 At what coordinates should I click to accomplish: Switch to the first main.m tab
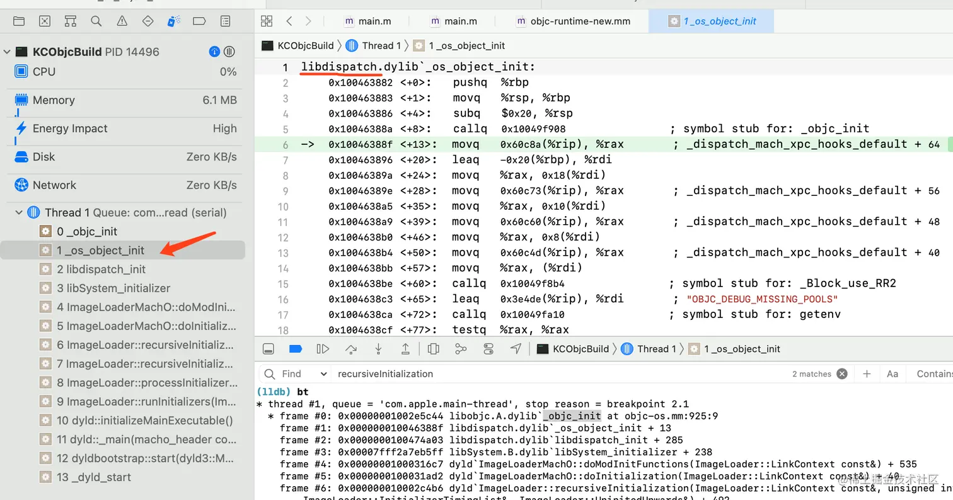point(367,21)
